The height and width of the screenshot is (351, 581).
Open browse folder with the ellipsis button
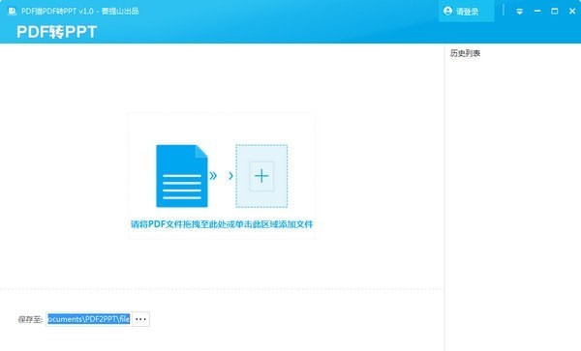point(140,319)
